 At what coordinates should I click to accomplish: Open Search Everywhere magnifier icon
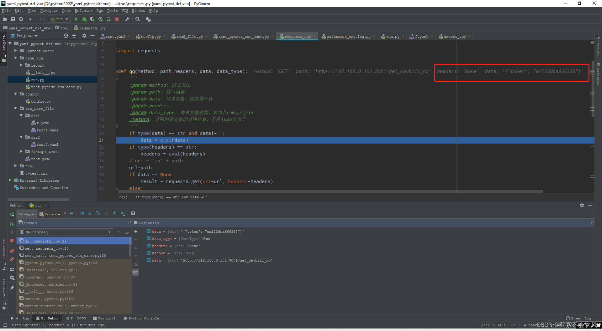[137, 19]
